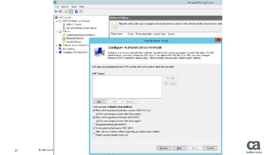Expand Network Access Protection node
Viewport: 275px width, 155px height.
coord(57,46)
